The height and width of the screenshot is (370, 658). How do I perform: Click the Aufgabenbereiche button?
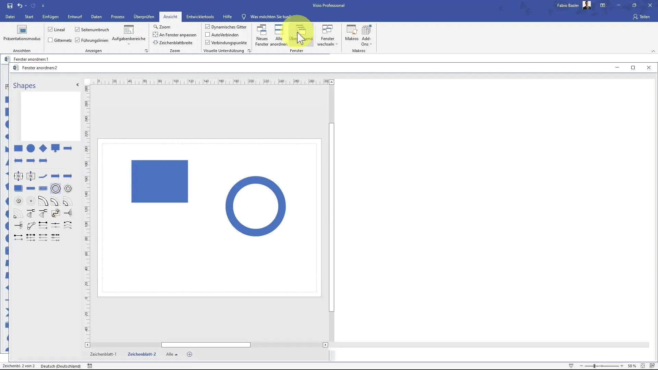coord(129,35)
